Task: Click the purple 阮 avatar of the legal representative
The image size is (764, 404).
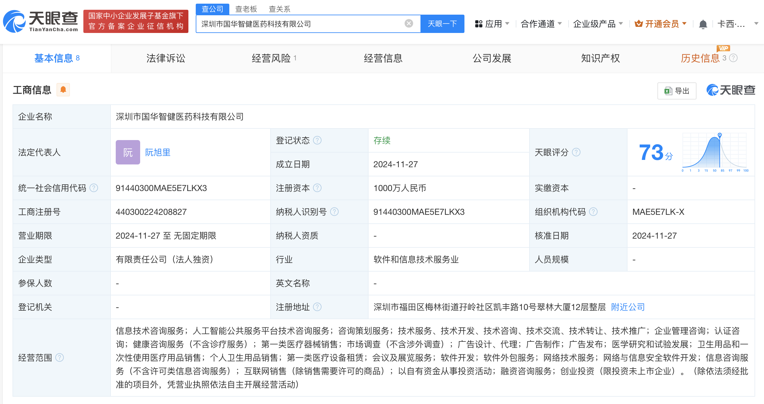Action: (x=128, y=152)
